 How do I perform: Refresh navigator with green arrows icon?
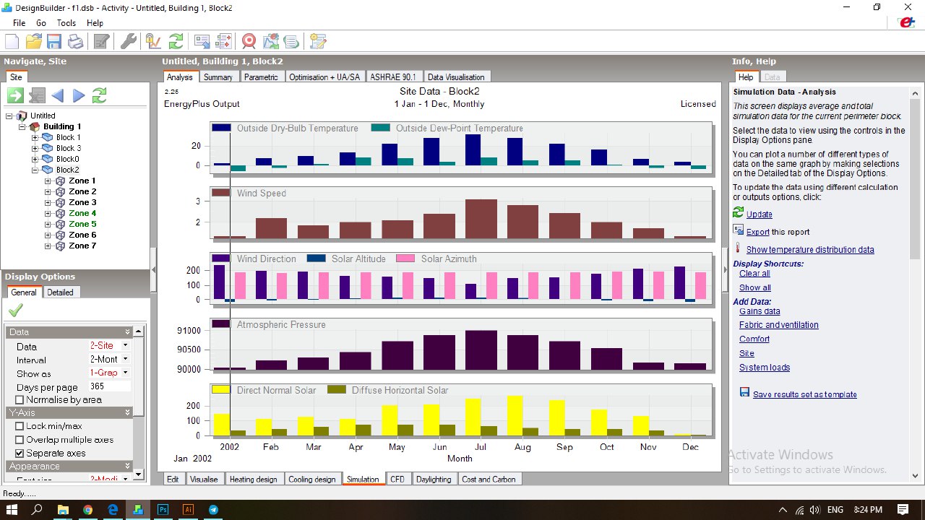point(100,95)
